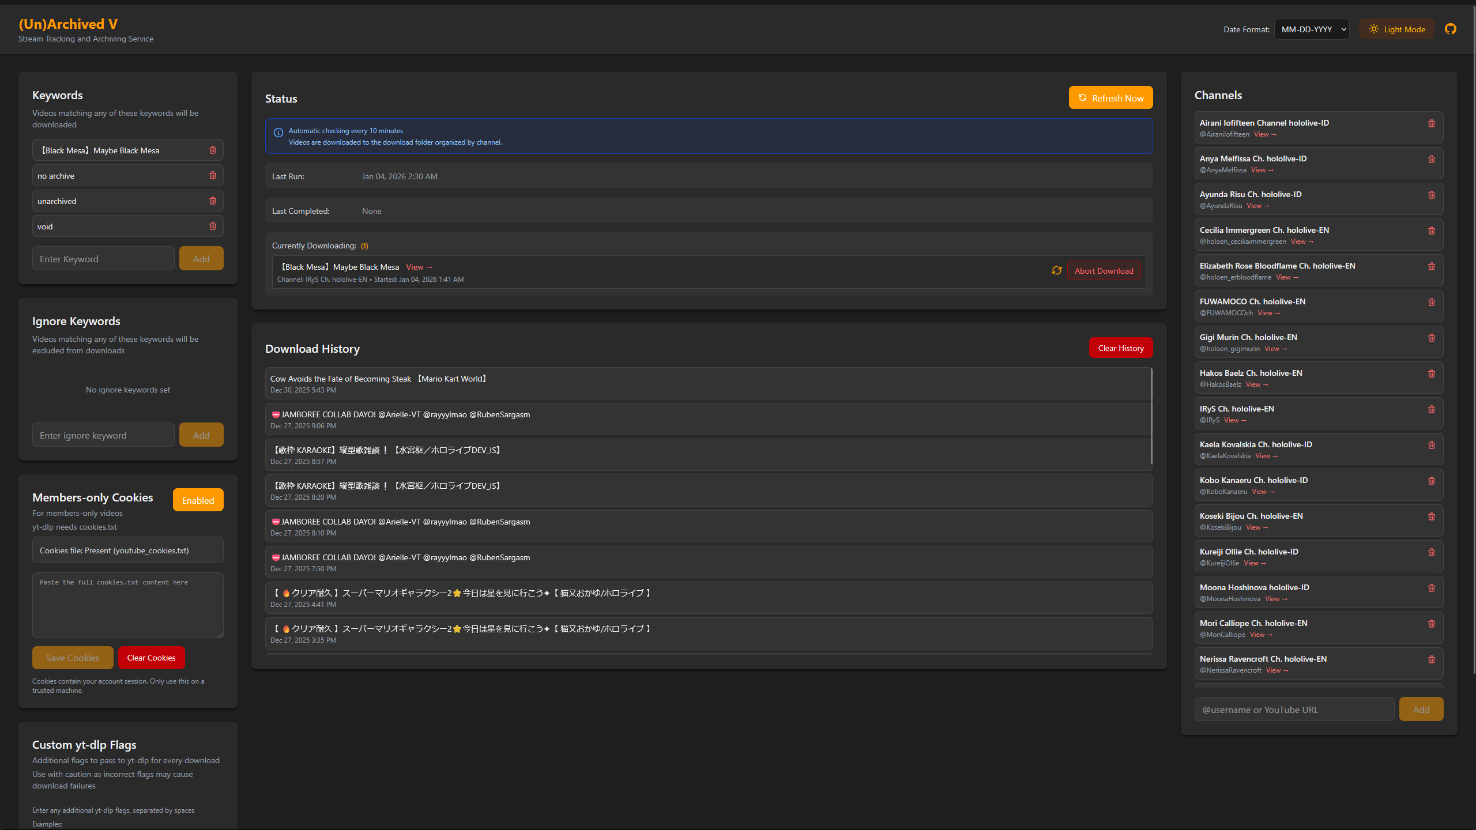The width and height of the screenshot is (1476, 830).
Task: Abort the Black Mesa download
Action: click(1104, 271)
